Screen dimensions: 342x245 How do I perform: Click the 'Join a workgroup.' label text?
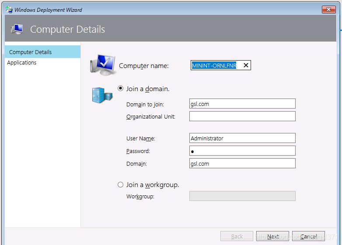pos(153,185)
